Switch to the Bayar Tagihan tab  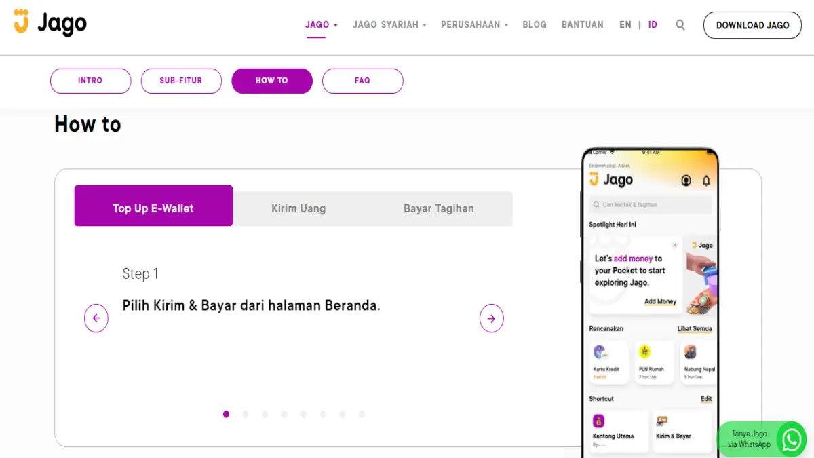pos(439,208)
